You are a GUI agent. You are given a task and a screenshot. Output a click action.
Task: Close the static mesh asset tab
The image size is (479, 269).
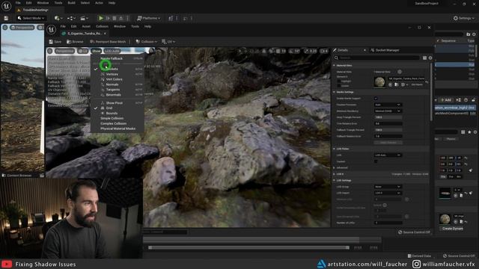[105, 34]
